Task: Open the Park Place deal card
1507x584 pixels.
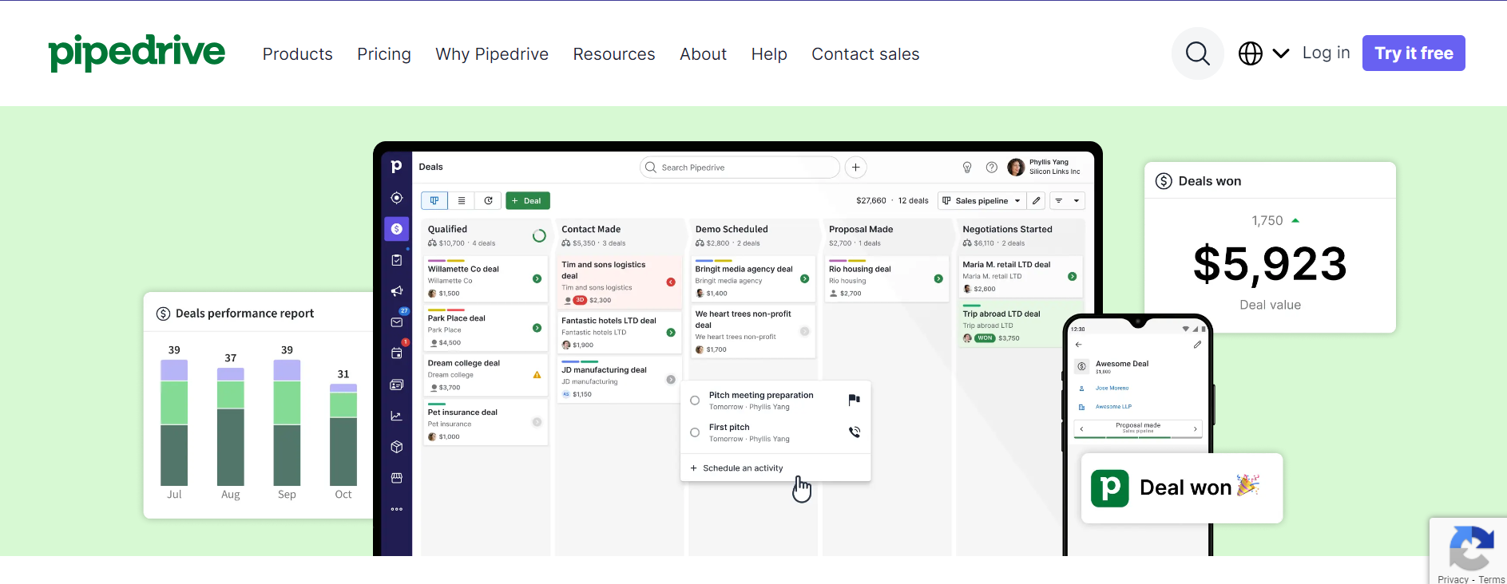Action: click(485, 329)
